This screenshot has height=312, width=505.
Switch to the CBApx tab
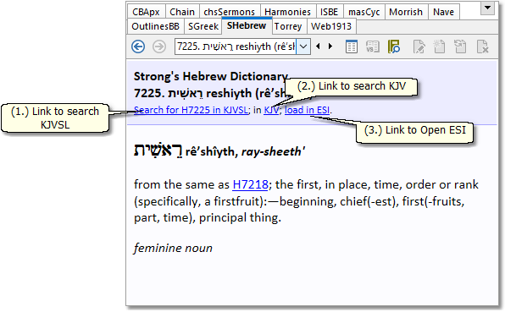(147, 12)
